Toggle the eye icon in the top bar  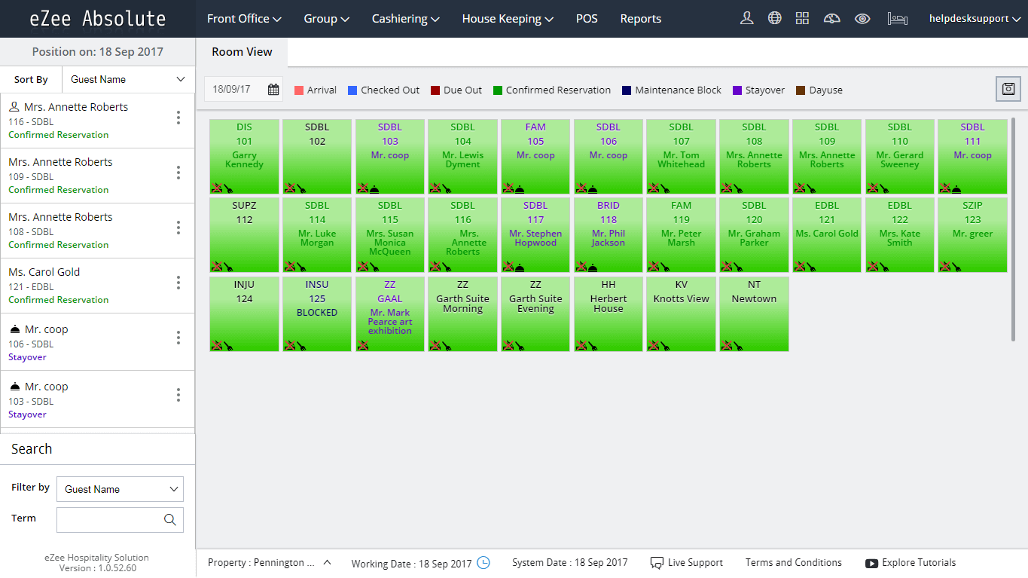click(862, 17)
